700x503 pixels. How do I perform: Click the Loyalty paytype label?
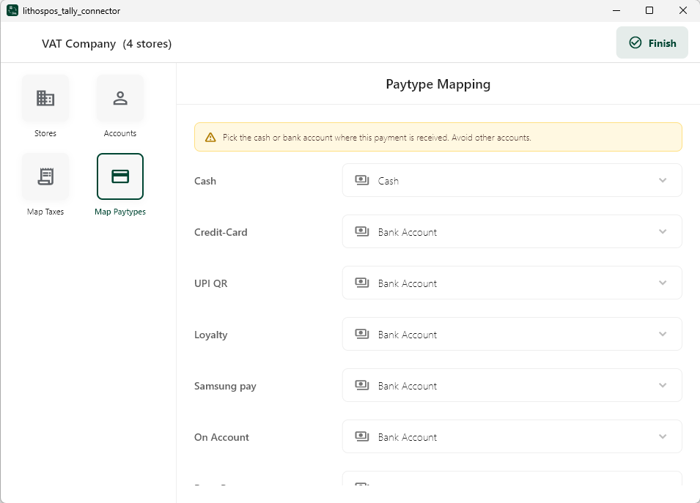coord(210,335)
